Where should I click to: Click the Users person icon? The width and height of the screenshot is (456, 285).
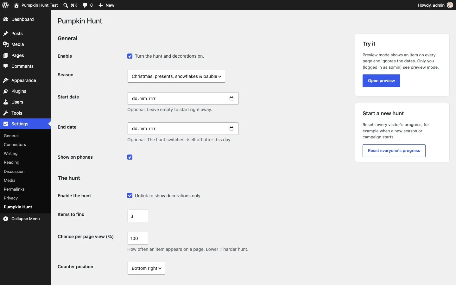6,102
